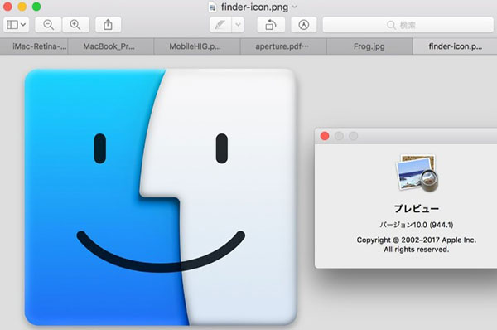This screenshot has width=497, height=330.
Task: Expand the highlight color dropdown arrow
Action: 238,25
